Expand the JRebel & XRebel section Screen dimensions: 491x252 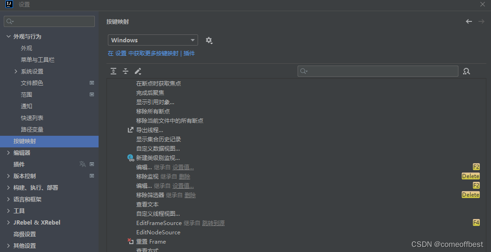click(8, 223)
